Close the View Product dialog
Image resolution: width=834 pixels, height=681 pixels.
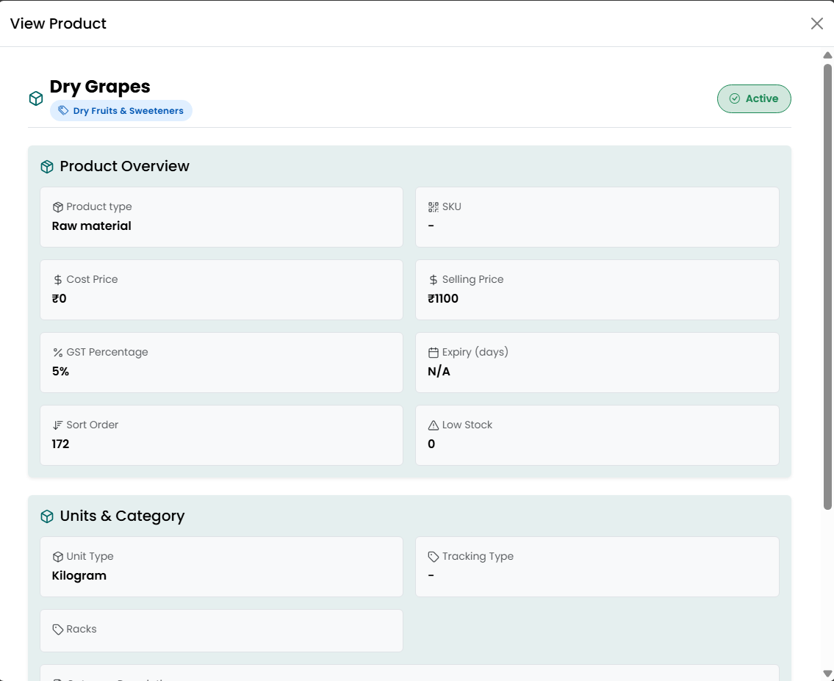[816, 24]
